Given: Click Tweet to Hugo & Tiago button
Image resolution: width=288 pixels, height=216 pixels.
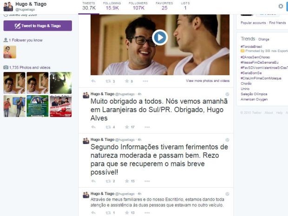Looking at the screenshot, I should (x=38, y=26).
